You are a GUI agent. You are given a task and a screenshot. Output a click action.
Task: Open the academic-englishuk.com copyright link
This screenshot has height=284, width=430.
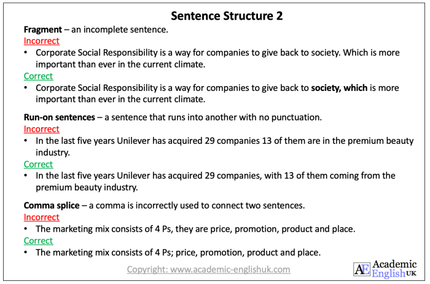click(x=208, y=269)
